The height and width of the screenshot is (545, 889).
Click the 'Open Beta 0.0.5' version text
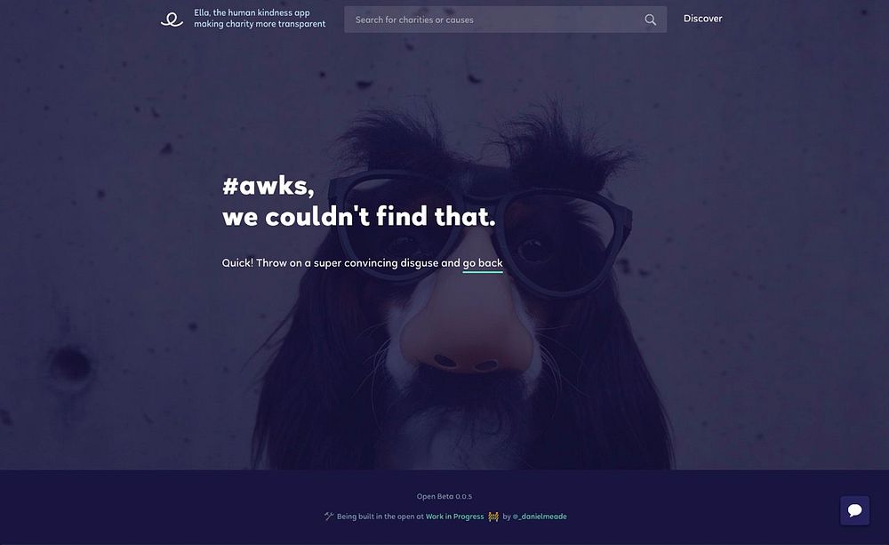444,496
